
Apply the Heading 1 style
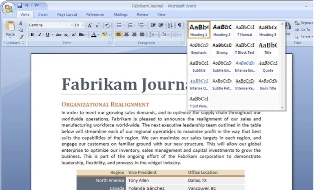[199, 30]
